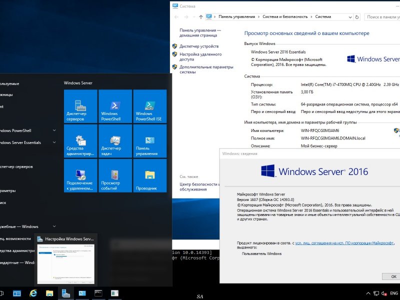This screenshot has height=300, width=400.
Task: Click the Intel Core i7-4700MQ processor value
Action: [x=349, y=84]
